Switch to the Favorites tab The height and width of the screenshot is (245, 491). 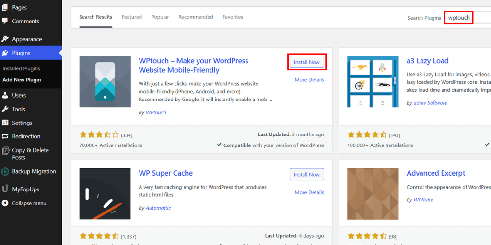tap(233, 17)
